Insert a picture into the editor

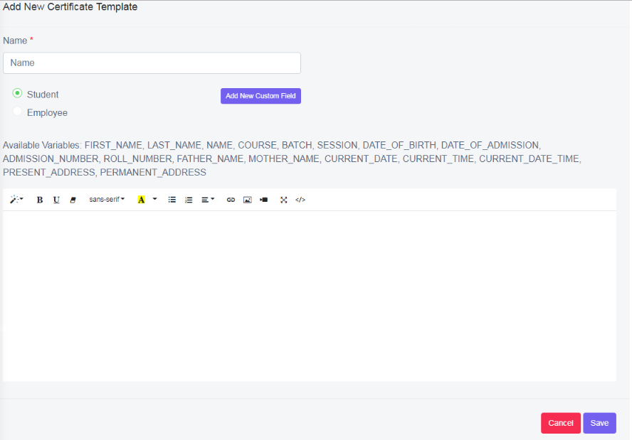point(248,200)
